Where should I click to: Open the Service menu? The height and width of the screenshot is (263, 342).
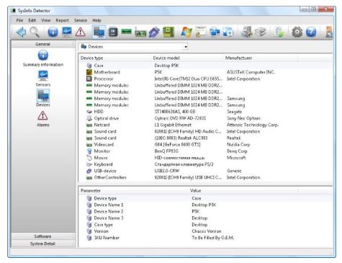pyautogui.click(x=81, y=20)
